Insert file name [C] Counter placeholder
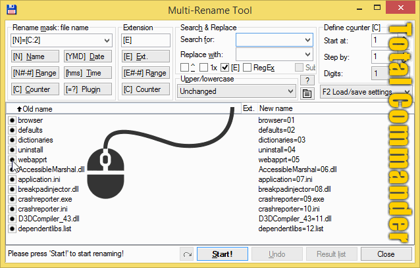 point(35,89)
